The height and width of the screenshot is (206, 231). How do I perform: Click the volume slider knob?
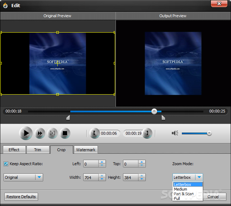[x=209, y=133]
